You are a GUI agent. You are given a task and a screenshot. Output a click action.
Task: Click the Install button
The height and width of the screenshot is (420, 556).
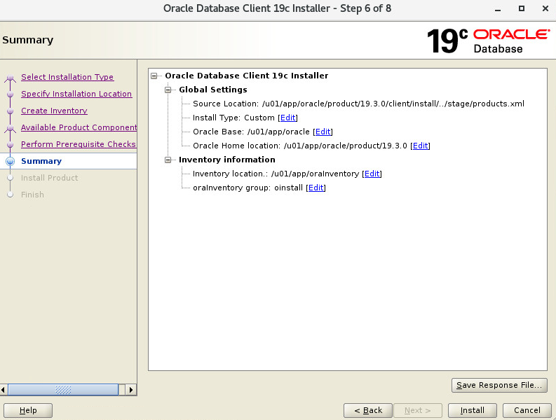click(473, 410)
